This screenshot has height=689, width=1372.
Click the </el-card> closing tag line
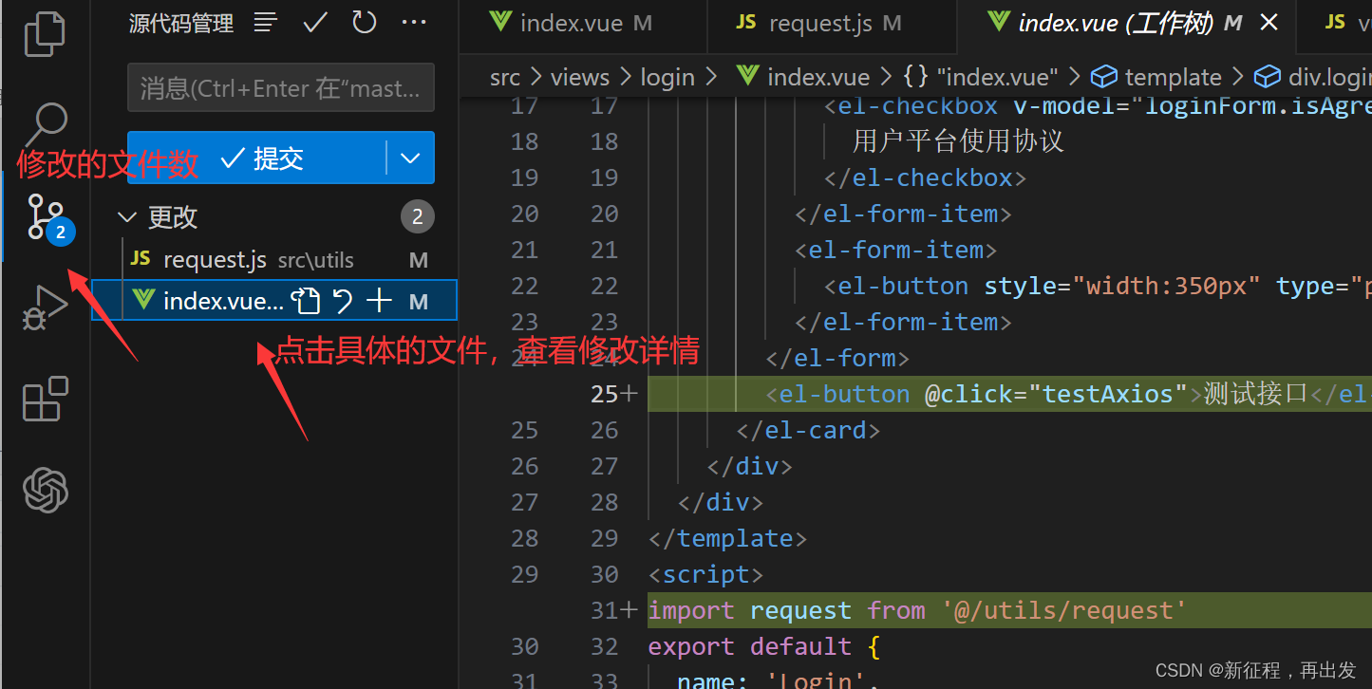point(808,430)
